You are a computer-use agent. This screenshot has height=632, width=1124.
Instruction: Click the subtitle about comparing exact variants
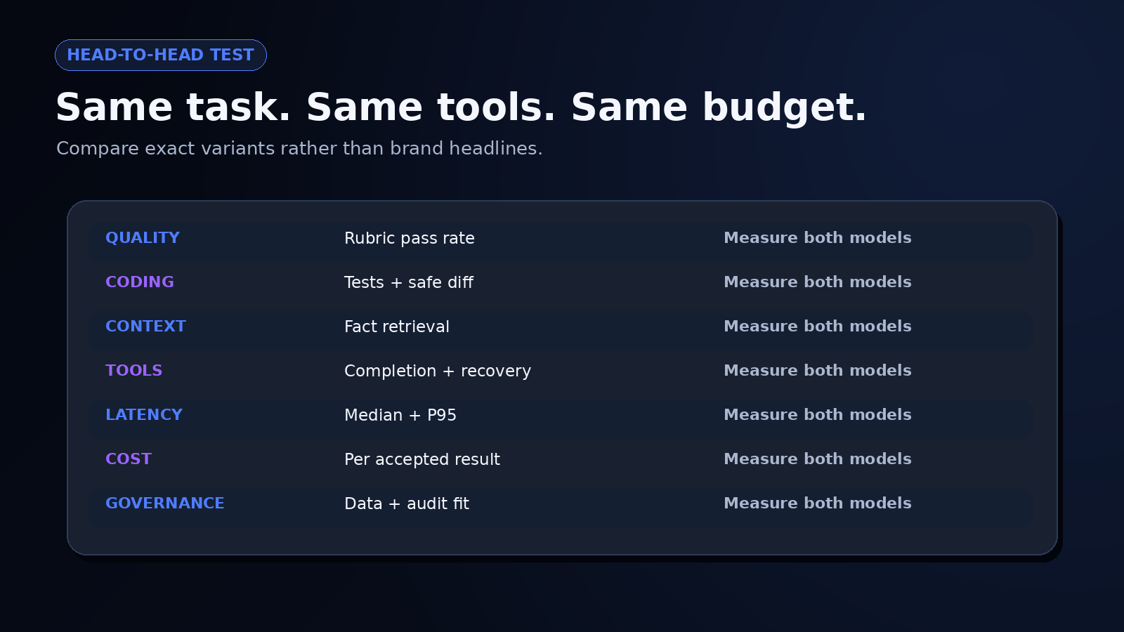(299, 149)
